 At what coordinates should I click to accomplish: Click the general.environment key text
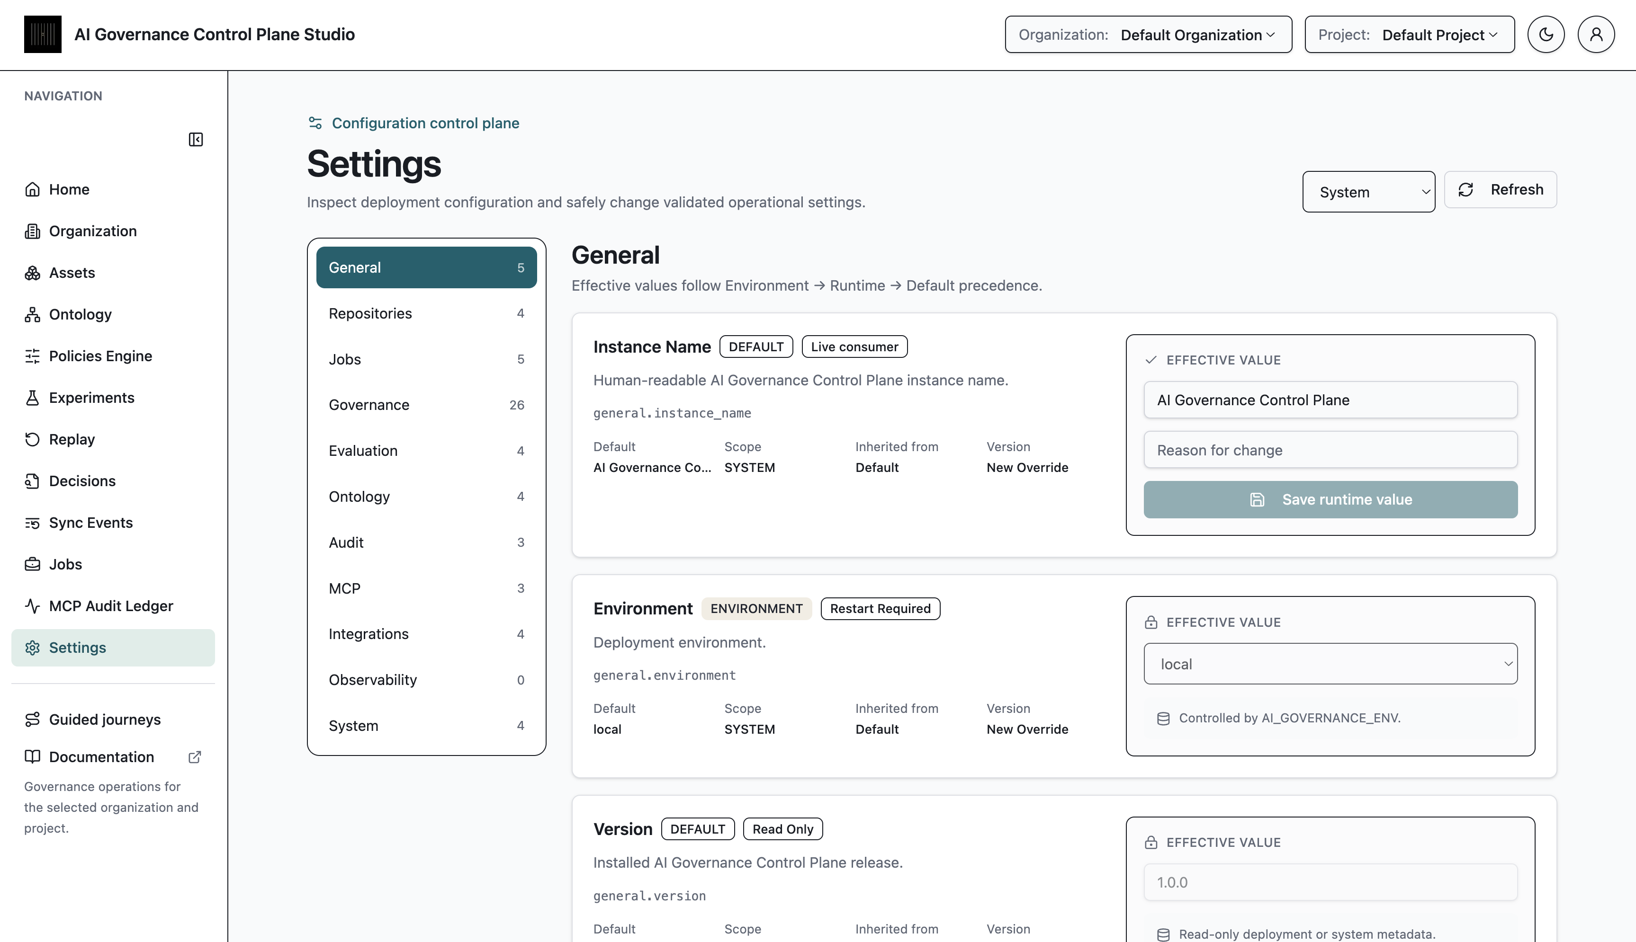(665, 675)
